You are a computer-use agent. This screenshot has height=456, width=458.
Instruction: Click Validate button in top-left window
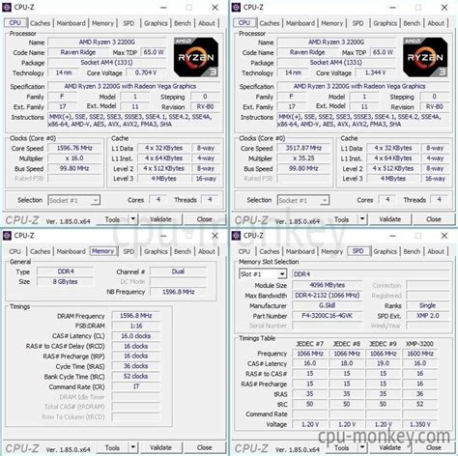pos(160,219)
